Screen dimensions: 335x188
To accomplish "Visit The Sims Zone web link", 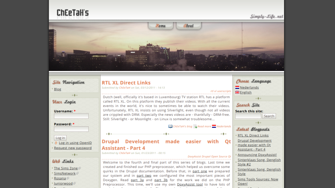I will pos(66,168).
